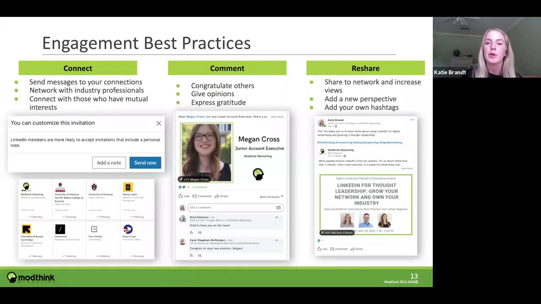Open Katie Brandt's avatar in reshared post
This screenshot has height=304, width=541.
tap(322, 123)
